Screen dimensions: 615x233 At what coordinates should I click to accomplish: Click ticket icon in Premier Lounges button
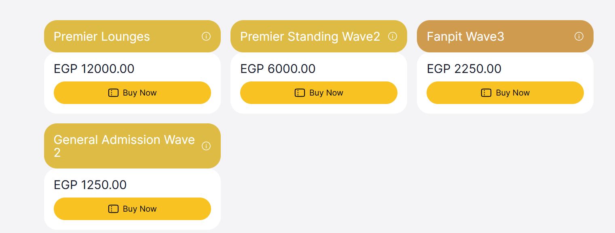point(113,93)
